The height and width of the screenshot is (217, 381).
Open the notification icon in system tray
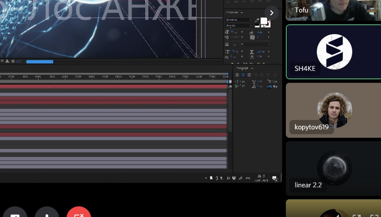coord(275,178)
